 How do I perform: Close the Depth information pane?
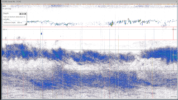click(x=25, y=14)
